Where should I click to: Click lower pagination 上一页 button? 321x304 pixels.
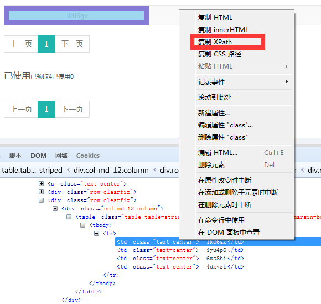(x=21, y=109)
